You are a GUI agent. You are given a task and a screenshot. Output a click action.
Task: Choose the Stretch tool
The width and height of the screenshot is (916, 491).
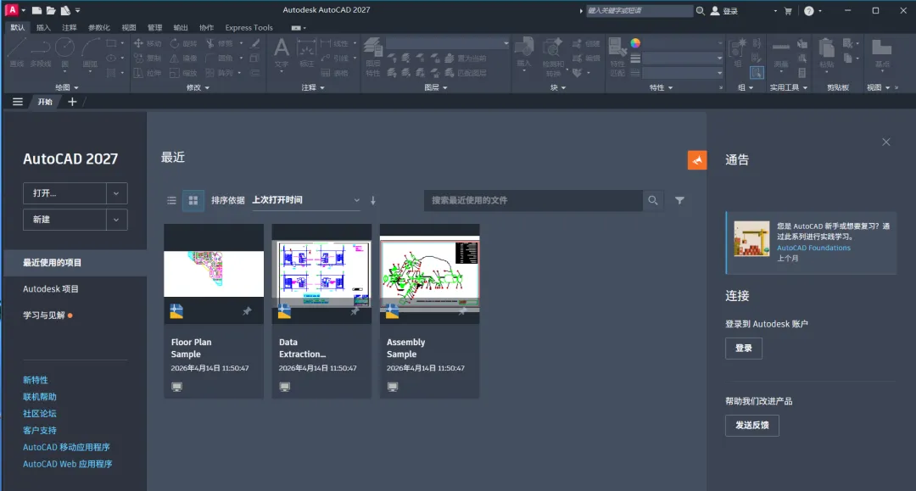tap(148, 73)
